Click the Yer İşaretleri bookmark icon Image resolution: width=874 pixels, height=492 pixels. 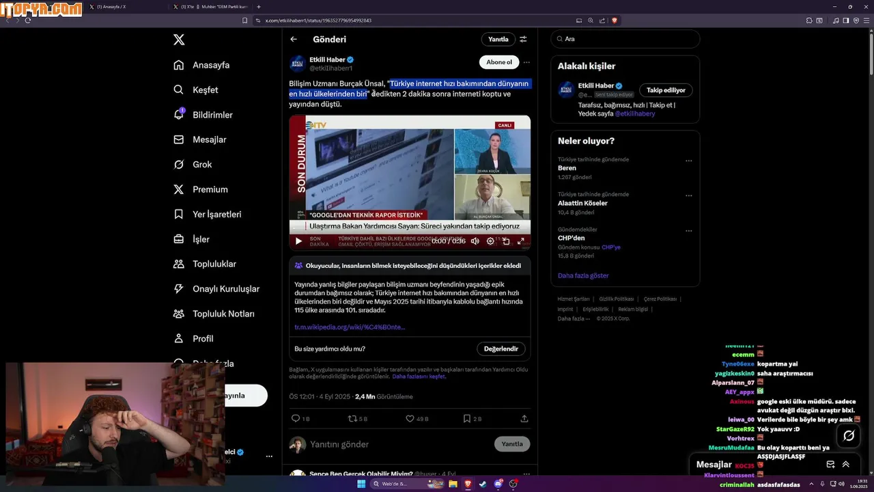(x=179, y=214)
